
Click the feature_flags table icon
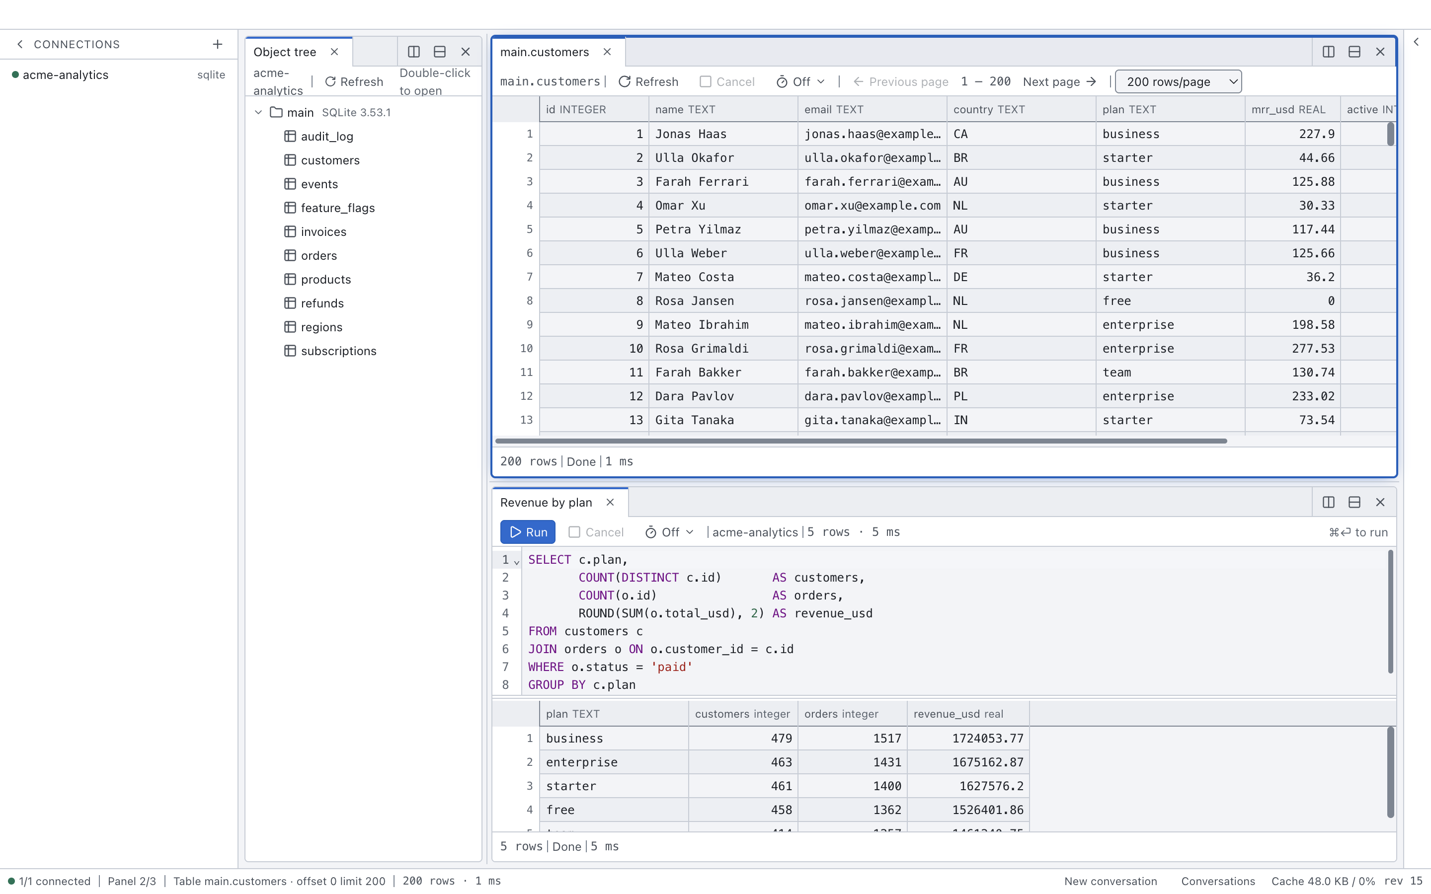pyautogui.click(x=290, y=208)
